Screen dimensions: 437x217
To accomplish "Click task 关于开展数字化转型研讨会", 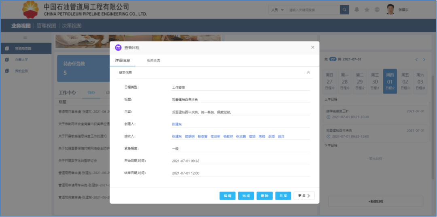I will click(78, 161).
